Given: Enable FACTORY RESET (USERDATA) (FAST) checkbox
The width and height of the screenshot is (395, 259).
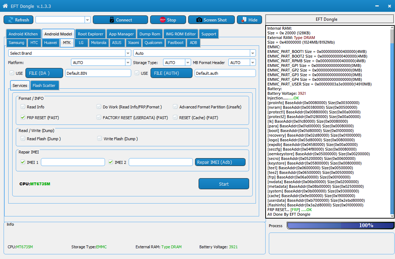Looking at the screenshot, I should click(x=99, y=117).
